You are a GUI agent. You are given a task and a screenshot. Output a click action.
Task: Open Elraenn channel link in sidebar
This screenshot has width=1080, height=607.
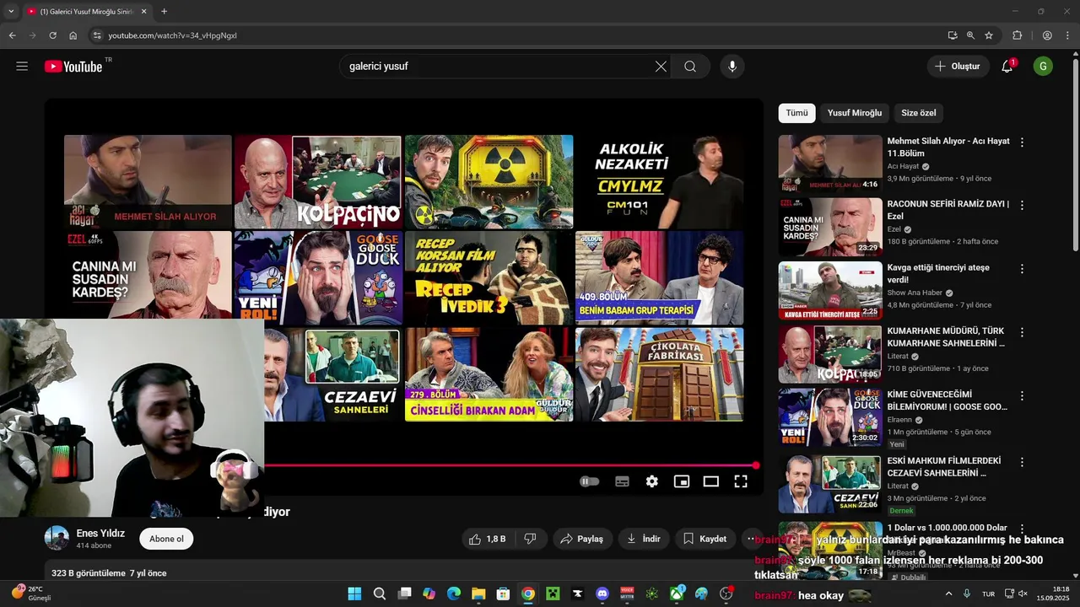[x=899, y=419]
